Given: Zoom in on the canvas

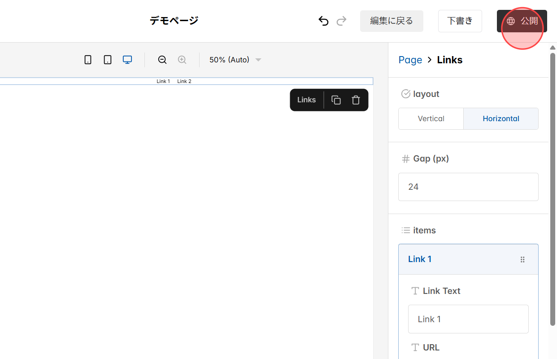Looking at the screenshot, I should pyautogui.click(x=182, y=59).
